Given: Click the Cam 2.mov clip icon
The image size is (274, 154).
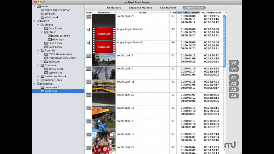Looking at the screenshot, I should pyautogui.click(x=46, y=43).
